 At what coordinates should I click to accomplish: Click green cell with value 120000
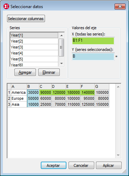tap(59, 92)
